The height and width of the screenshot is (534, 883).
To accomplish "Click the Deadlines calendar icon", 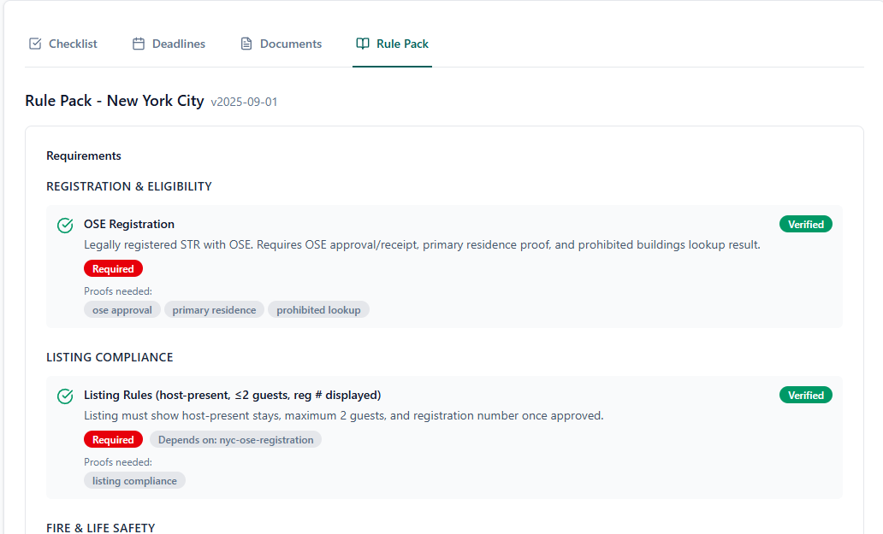I will (x=139, y=44).
